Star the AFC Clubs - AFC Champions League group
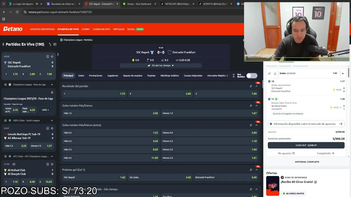 click(5, 156)
